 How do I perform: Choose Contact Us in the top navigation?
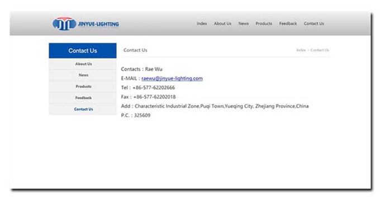314,23
